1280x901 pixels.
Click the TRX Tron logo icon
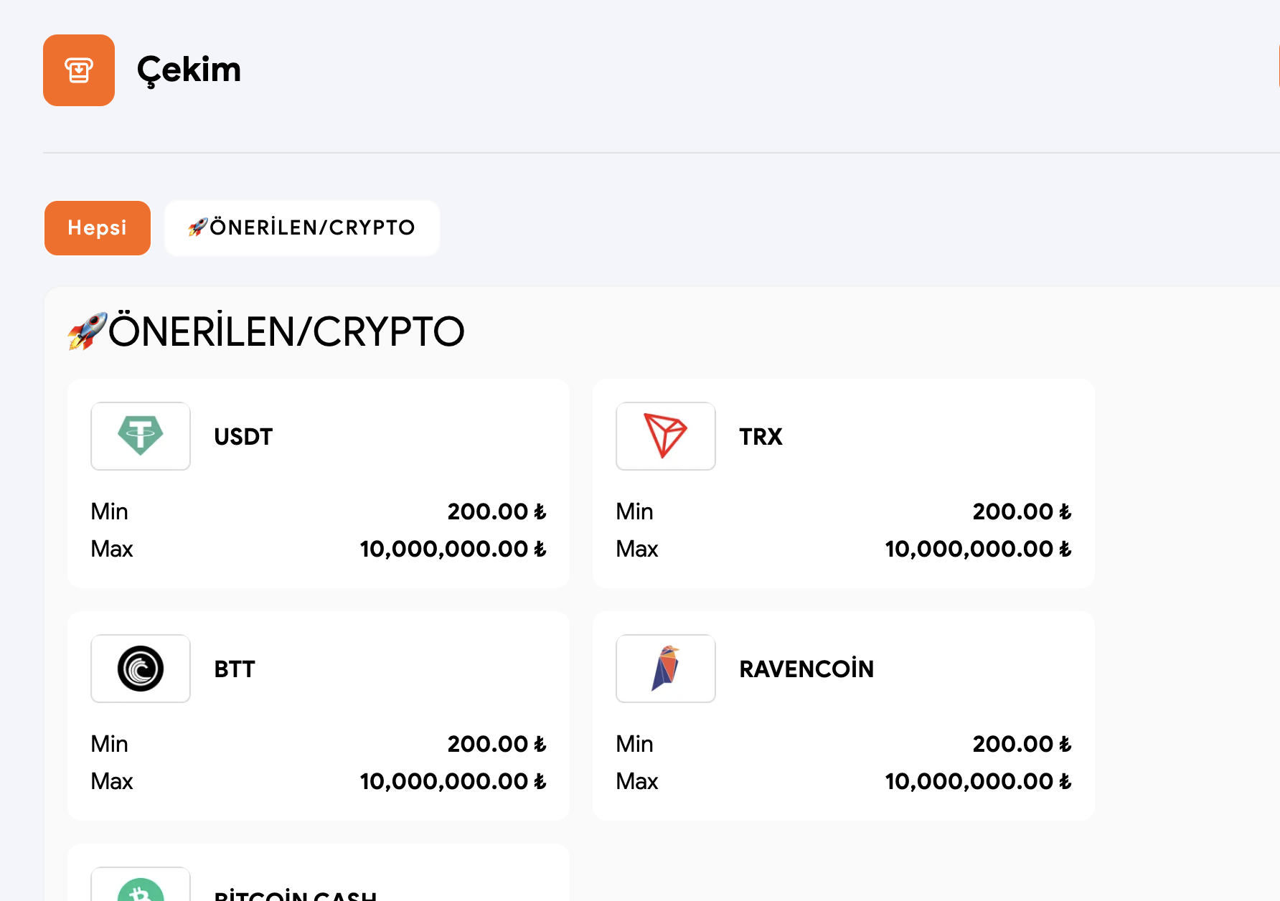[666, 436]
